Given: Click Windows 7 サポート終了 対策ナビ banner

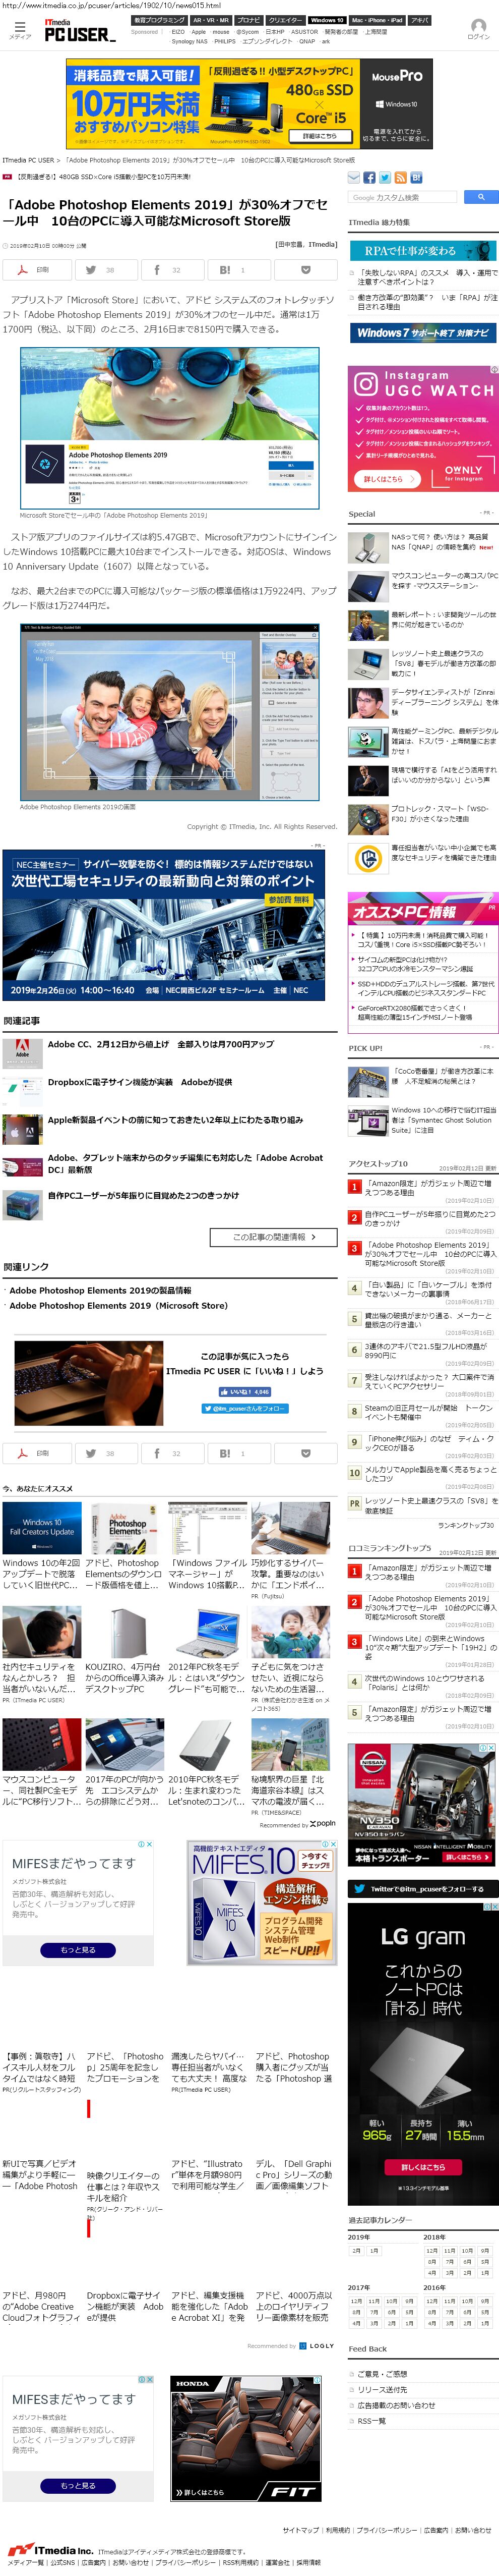Looking at the screenshot, I should [422, 333].
